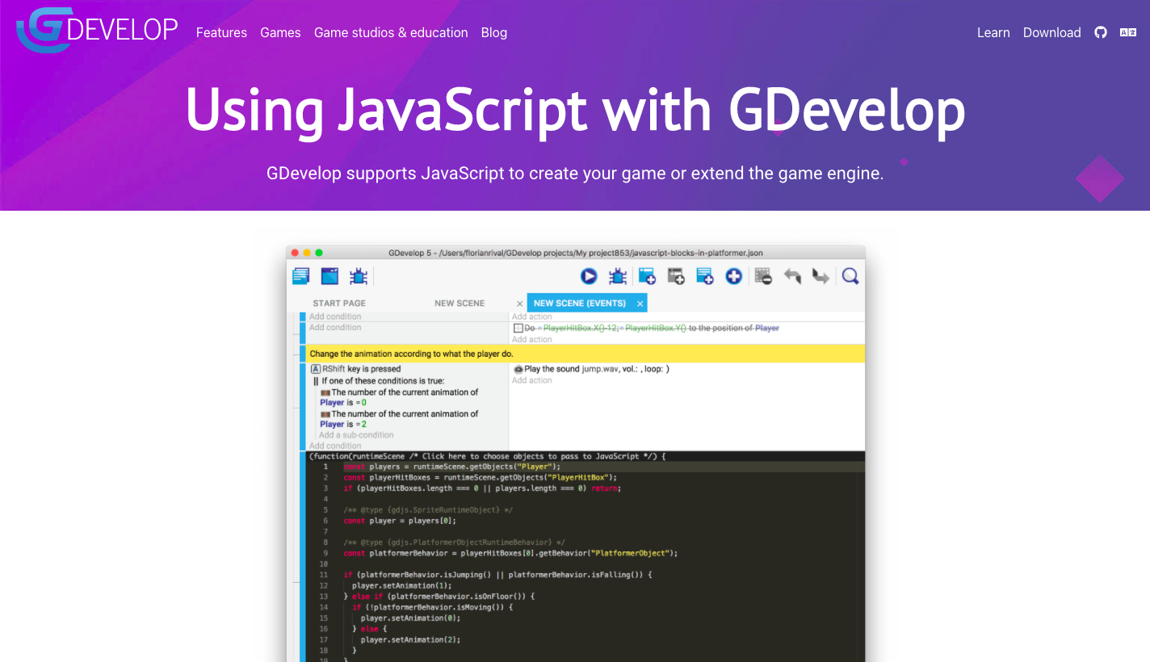The image size is (1150, 662).
Task: Click the Add event toolbar icon
Action: point(647,276)
